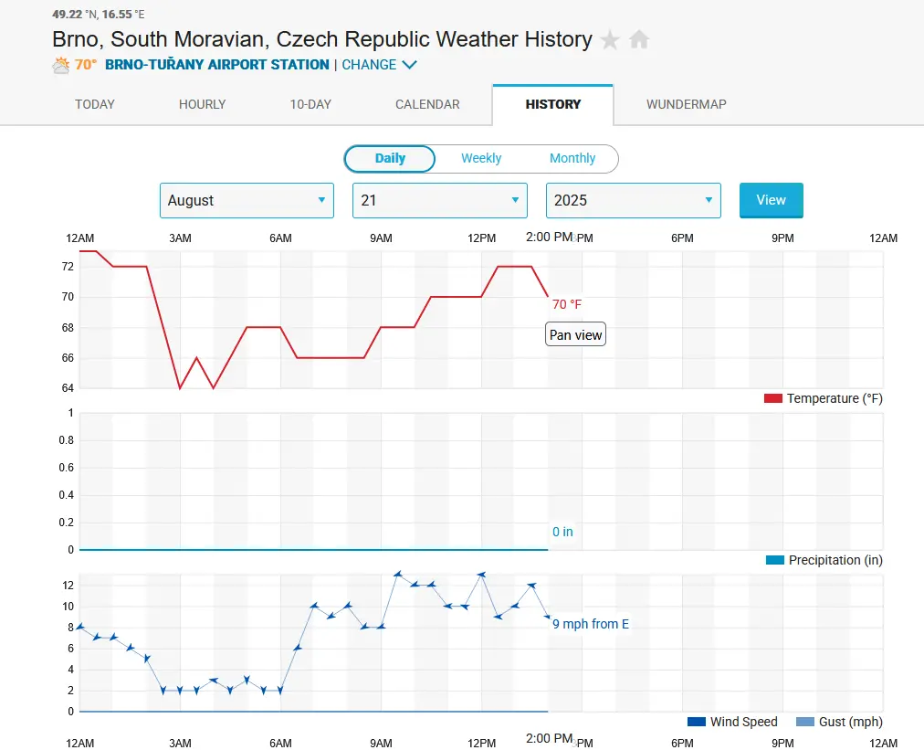This screenshot has width=924, height=750.
Task: Click the partly cloudy weather icon
Action: point(61,65)
